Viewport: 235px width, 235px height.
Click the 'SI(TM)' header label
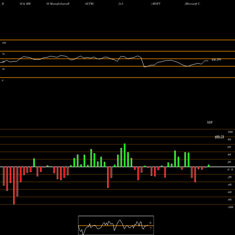(x=89, y=4)
